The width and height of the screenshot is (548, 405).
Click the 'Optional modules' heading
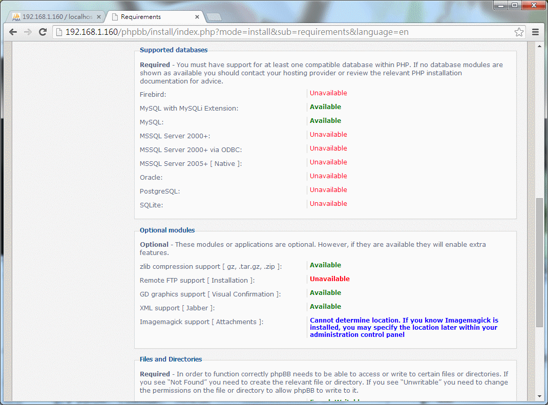pos(167,230)
